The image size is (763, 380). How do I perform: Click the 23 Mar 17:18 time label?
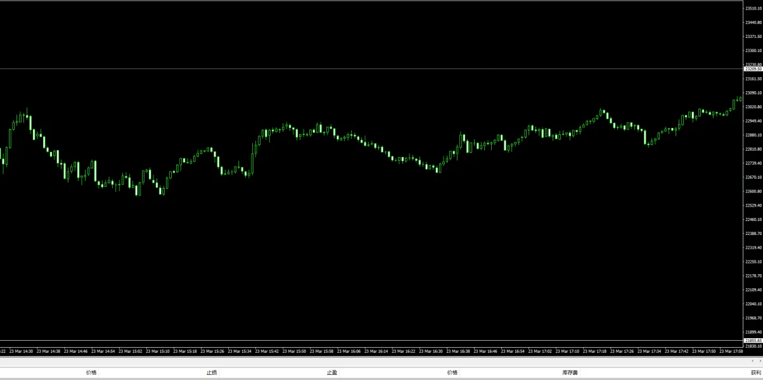click(x=594, y=351)
